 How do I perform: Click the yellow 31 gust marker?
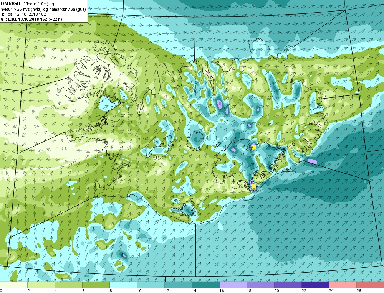pyautogui.click(x=254, y=186)
